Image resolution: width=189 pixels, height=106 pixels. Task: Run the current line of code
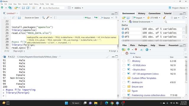tap(87, 18)
